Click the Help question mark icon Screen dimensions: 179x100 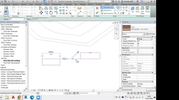pyautogui.click(x=142, y=1)
